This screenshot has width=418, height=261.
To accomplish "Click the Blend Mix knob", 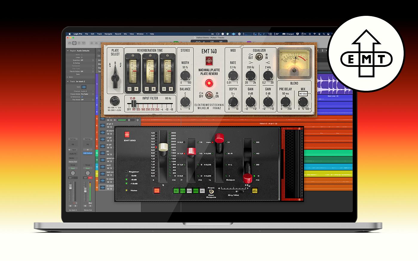I will coord(303,102).
